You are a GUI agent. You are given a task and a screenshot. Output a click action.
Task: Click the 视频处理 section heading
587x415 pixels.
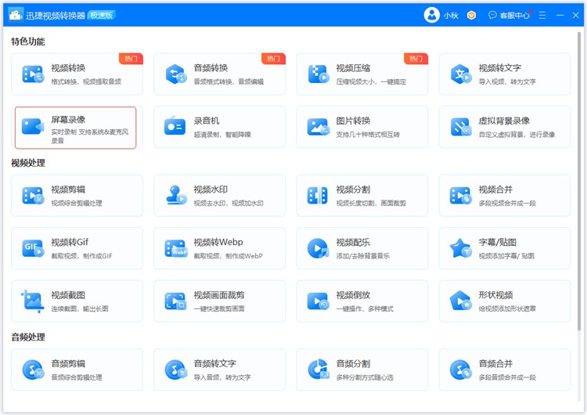click(x=28, y=163)
